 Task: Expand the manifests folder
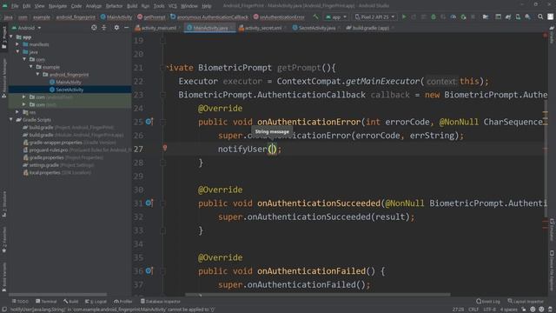coord(17,44)
